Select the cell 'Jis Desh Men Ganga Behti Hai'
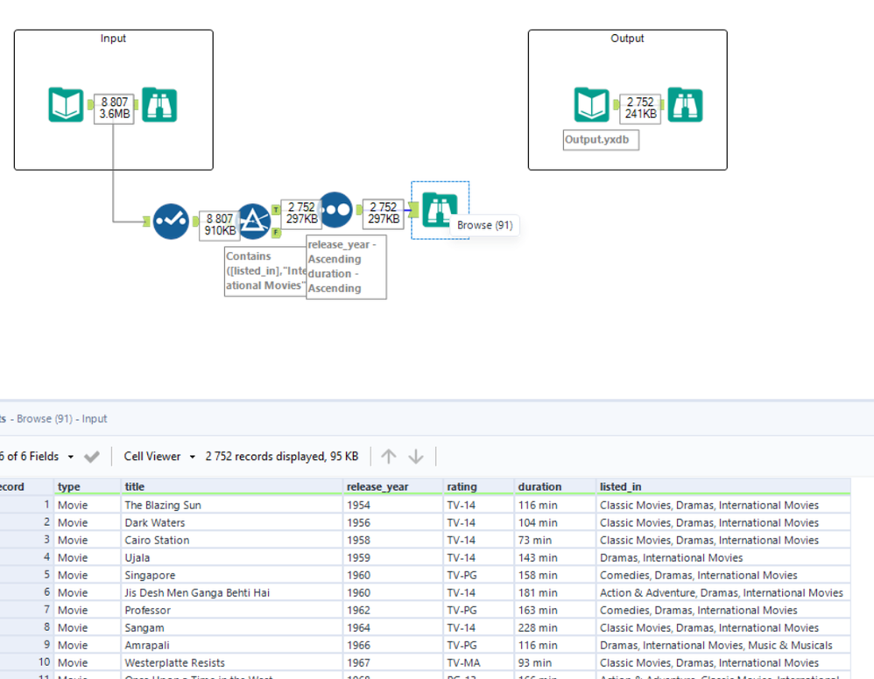874x679 pixels. click(231, 592)
